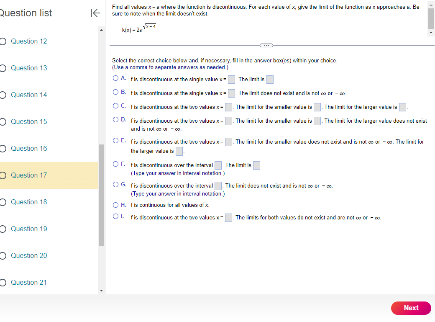Open Question 20 from the list

29,255
